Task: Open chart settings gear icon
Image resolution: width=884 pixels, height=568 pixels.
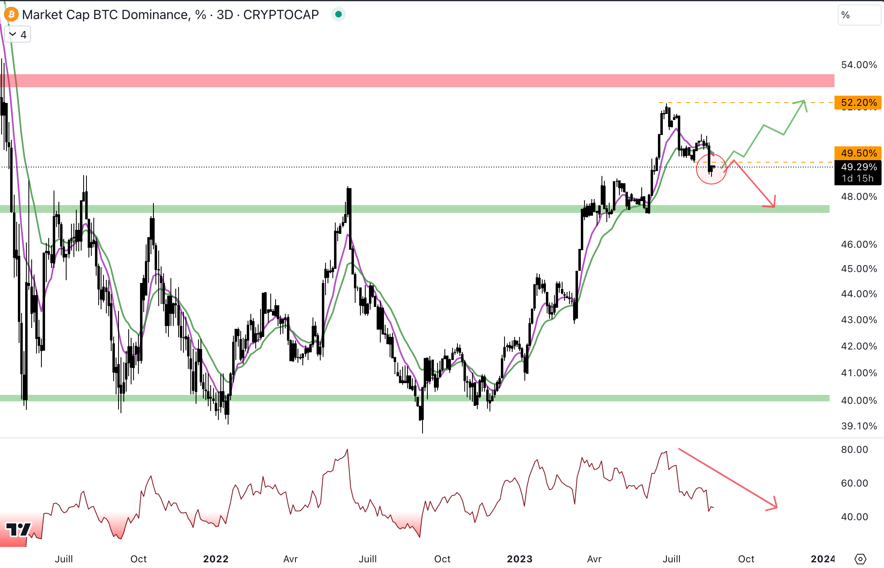Action: point(860,559)
